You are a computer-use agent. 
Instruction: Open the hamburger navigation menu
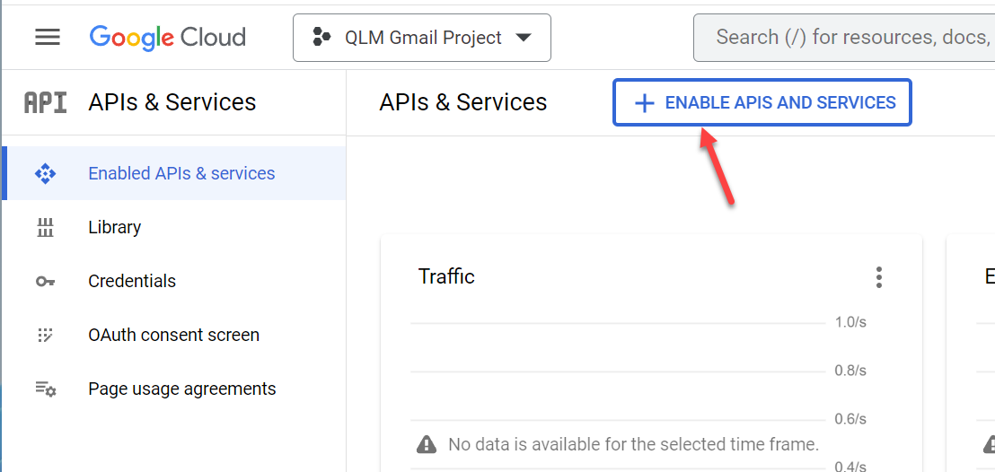[x=48, y=38]
